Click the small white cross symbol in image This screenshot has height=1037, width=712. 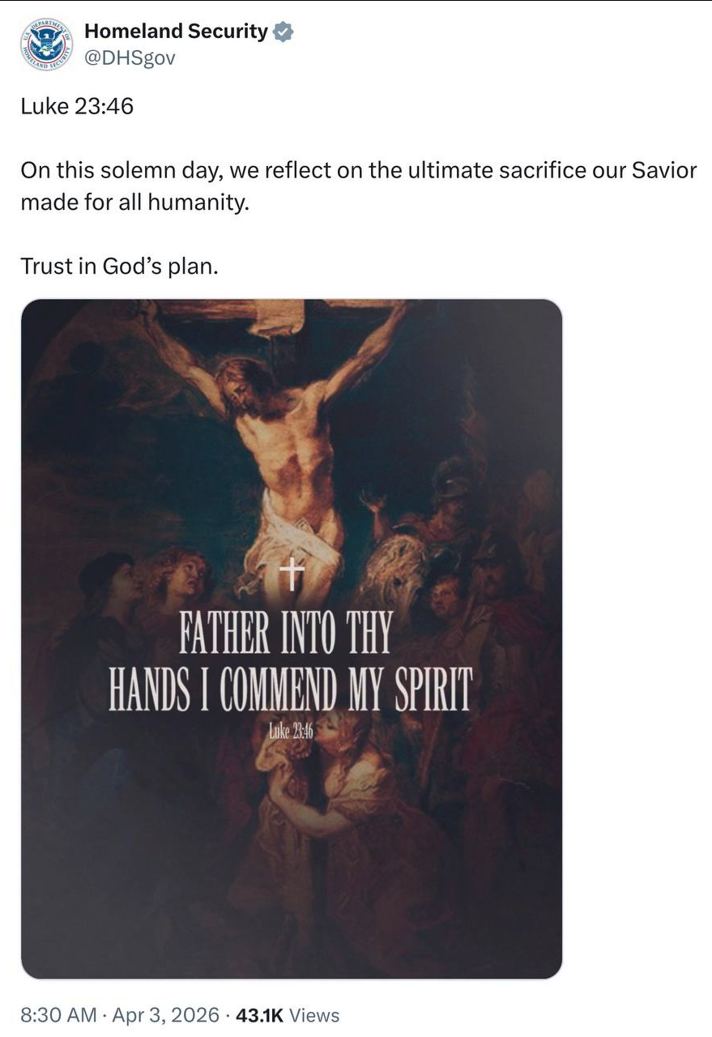[x=291, y=576]
